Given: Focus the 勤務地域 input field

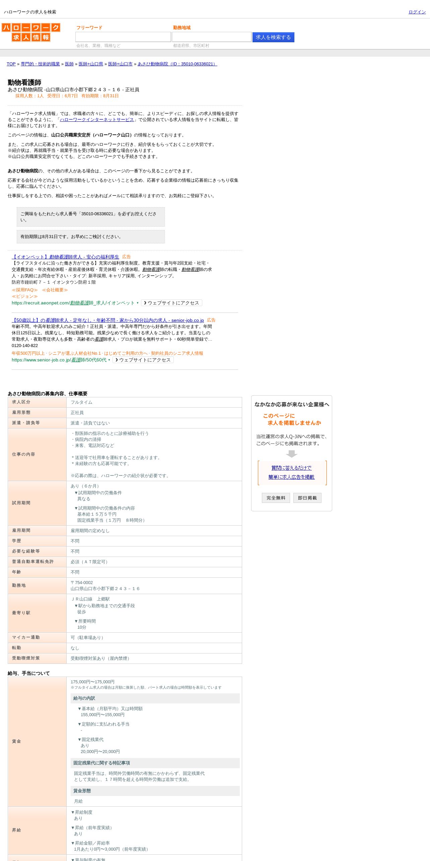Looking at the screenshot, I should [212, 37].
